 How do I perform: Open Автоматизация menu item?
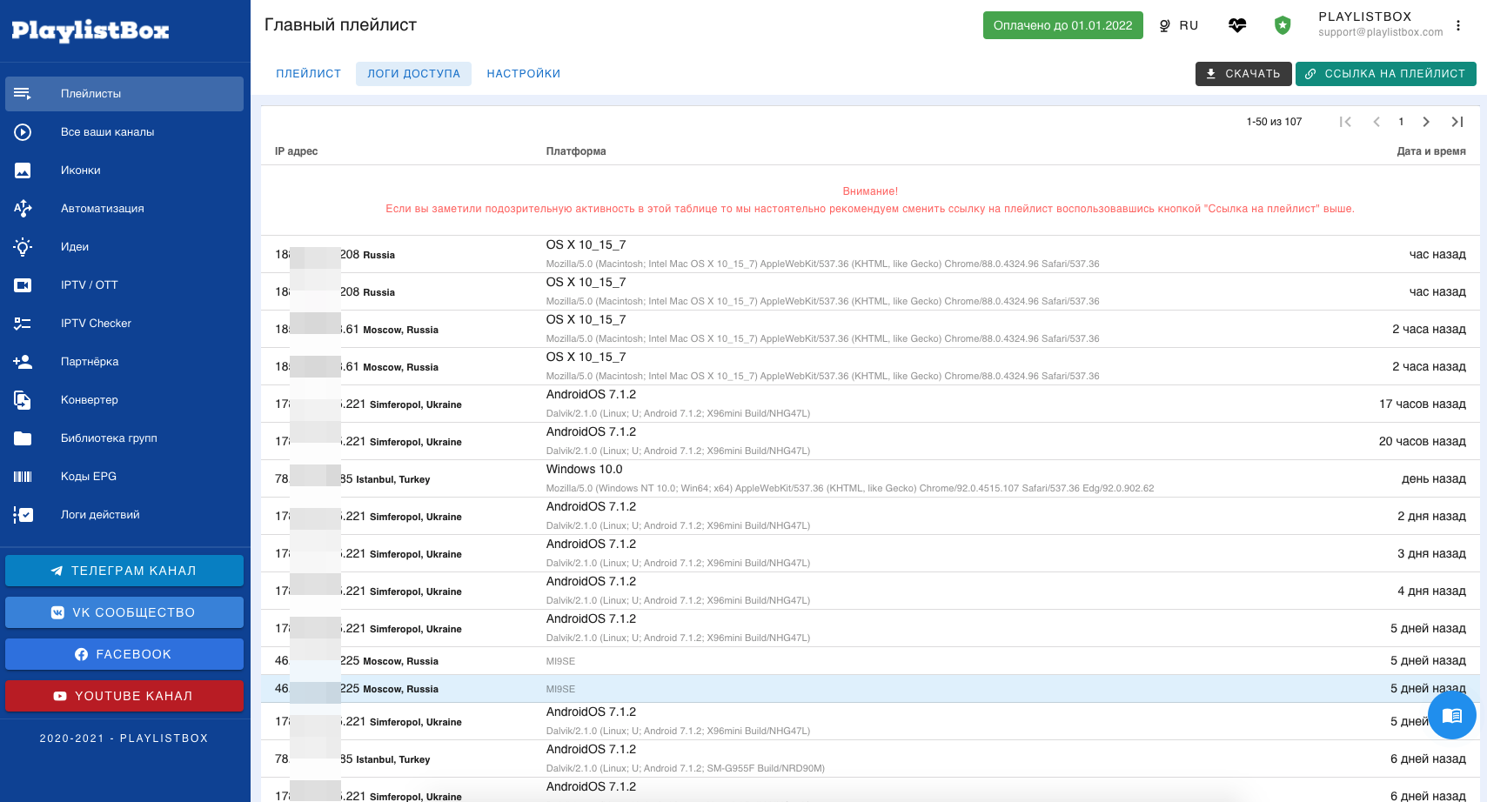(x=124, y=209)
